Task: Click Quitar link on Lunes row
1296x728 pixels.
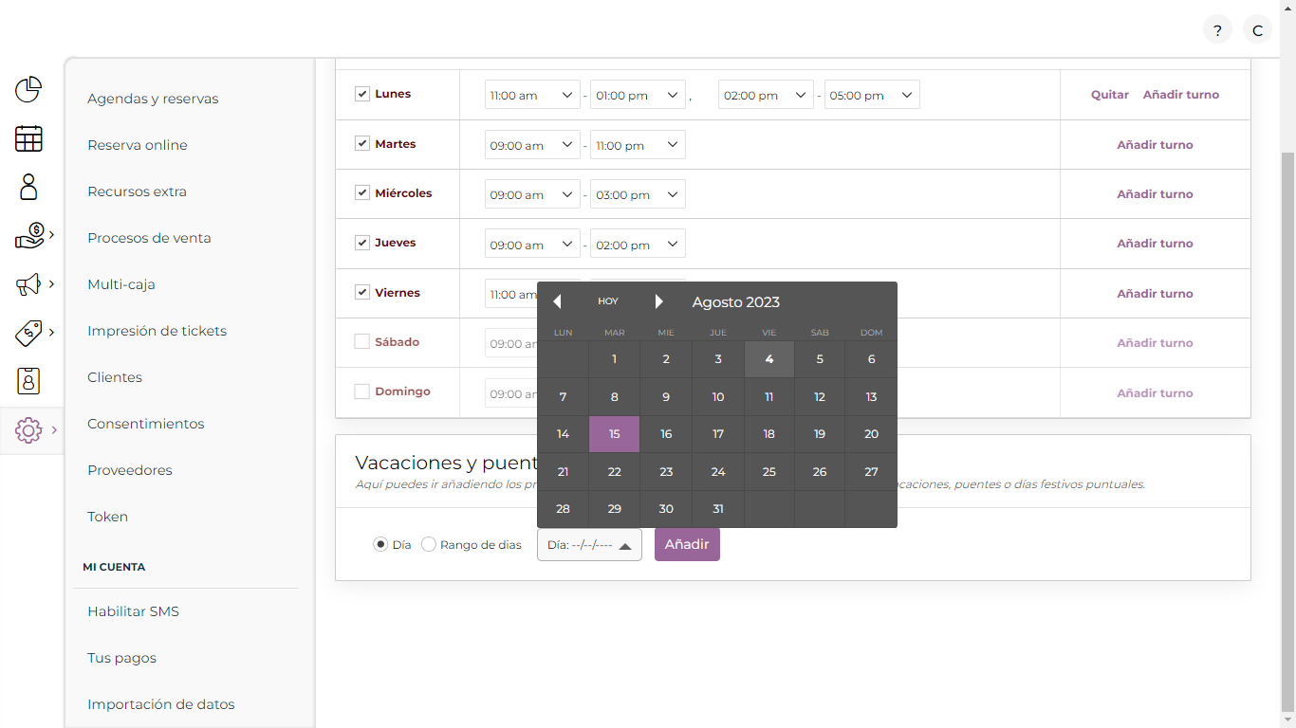Action: pyautogui.click(x=1110, y=95)
